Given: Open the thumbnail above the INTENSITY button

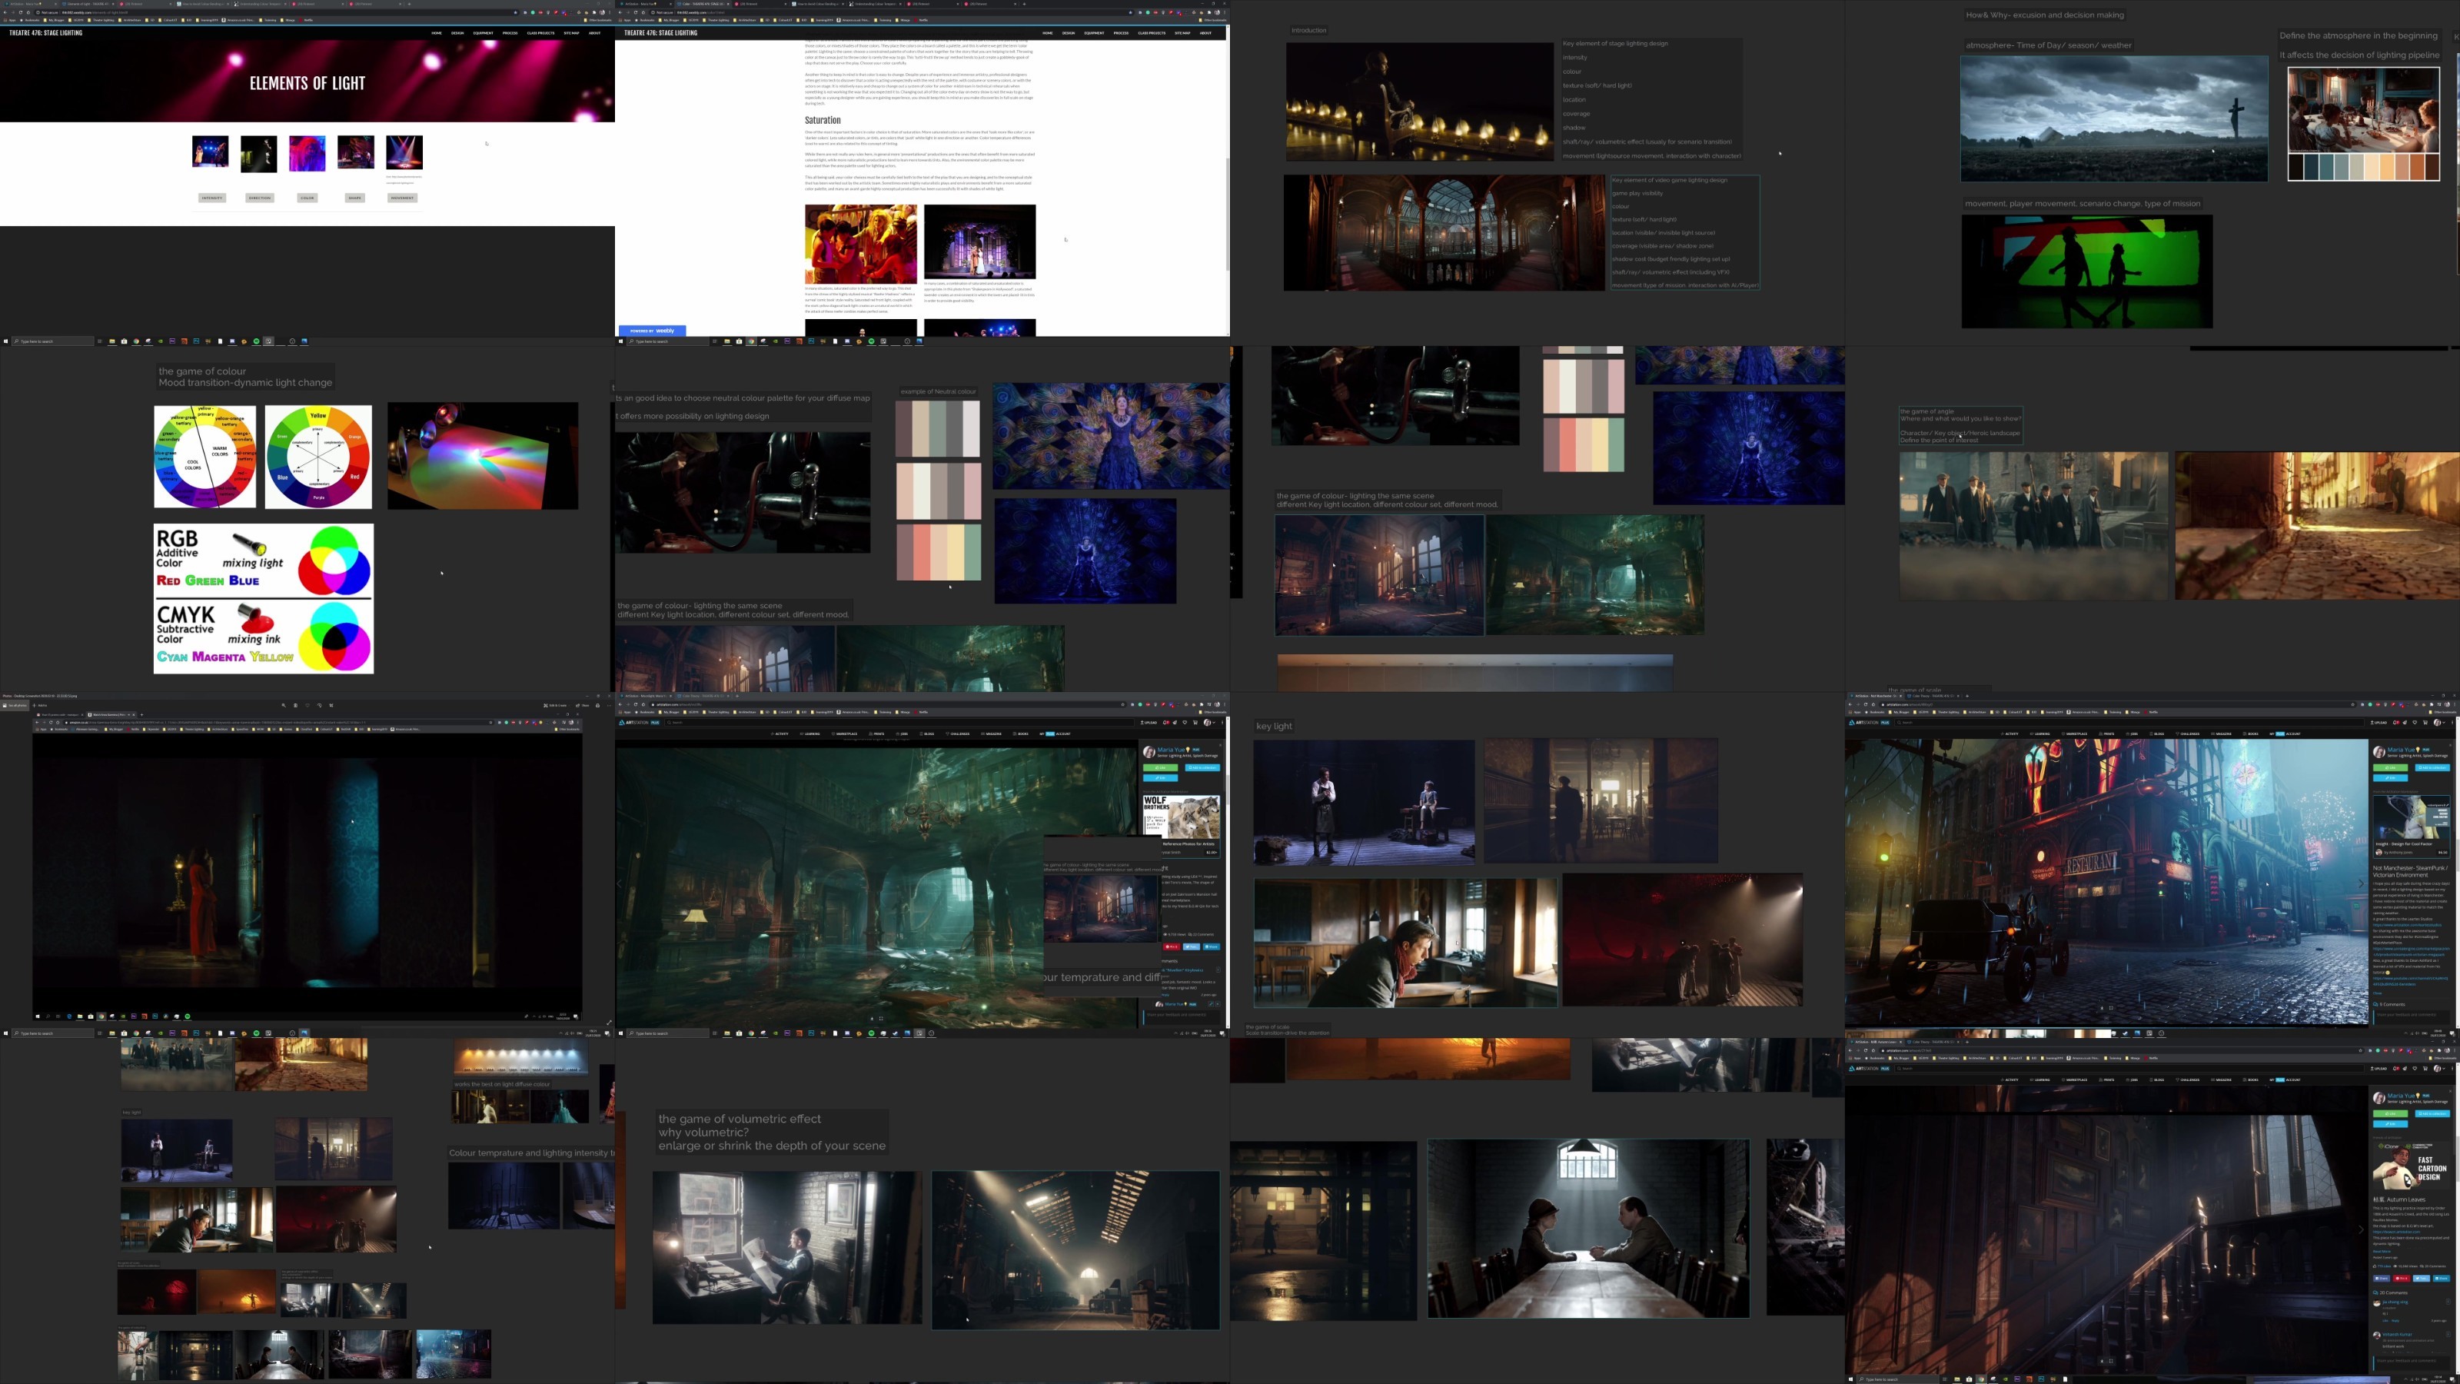Looking at the screenshot, I should click(x=210, y=152).
